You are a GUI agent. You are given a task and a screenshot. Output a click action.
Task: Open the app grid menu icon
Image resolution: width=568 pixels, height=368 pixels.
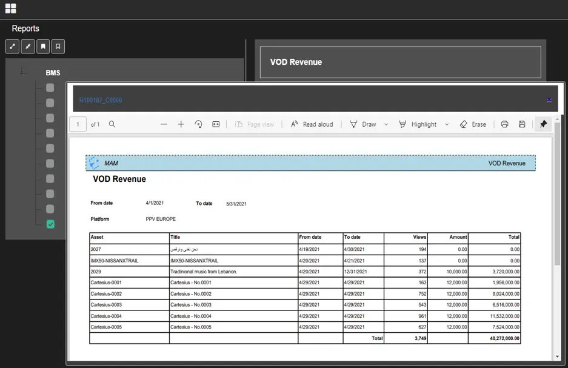click(10, 8)
